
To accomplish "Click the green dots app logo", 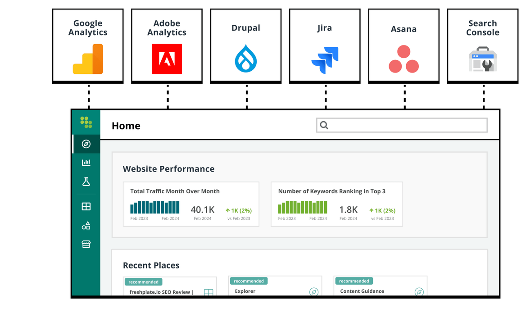I will 86,122.
